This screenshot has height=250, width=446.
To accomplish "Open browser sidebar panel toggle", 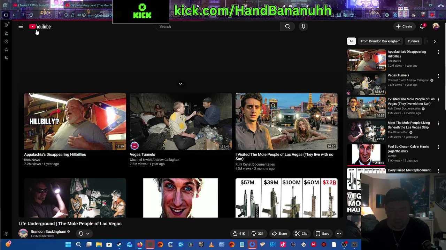I will (x=6, y=15).
